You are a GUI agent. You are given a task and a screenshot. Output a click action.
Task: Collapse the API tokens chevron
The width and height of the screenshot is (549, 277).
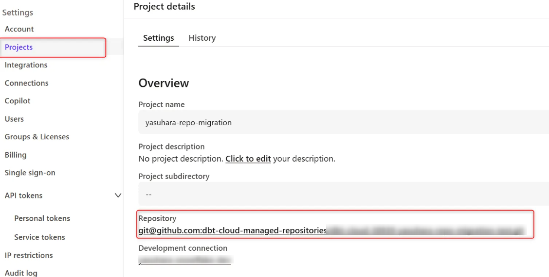(118, 196)
